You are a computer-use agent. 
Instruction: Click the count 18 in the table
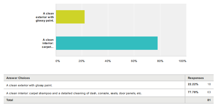point(209,84)
